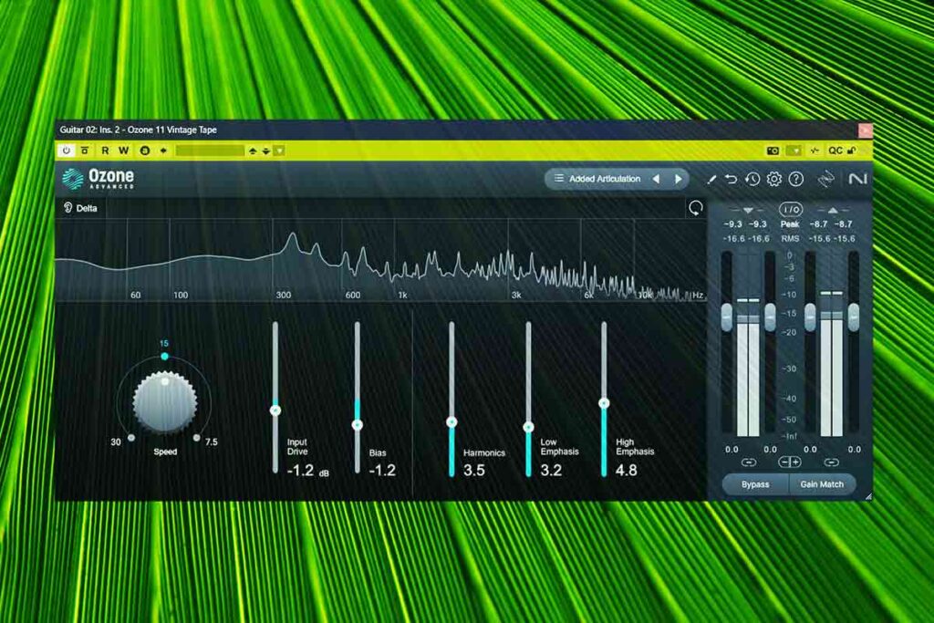Load previous host preset with up arrow
The image size is (934, 623).
coord(253,151)
